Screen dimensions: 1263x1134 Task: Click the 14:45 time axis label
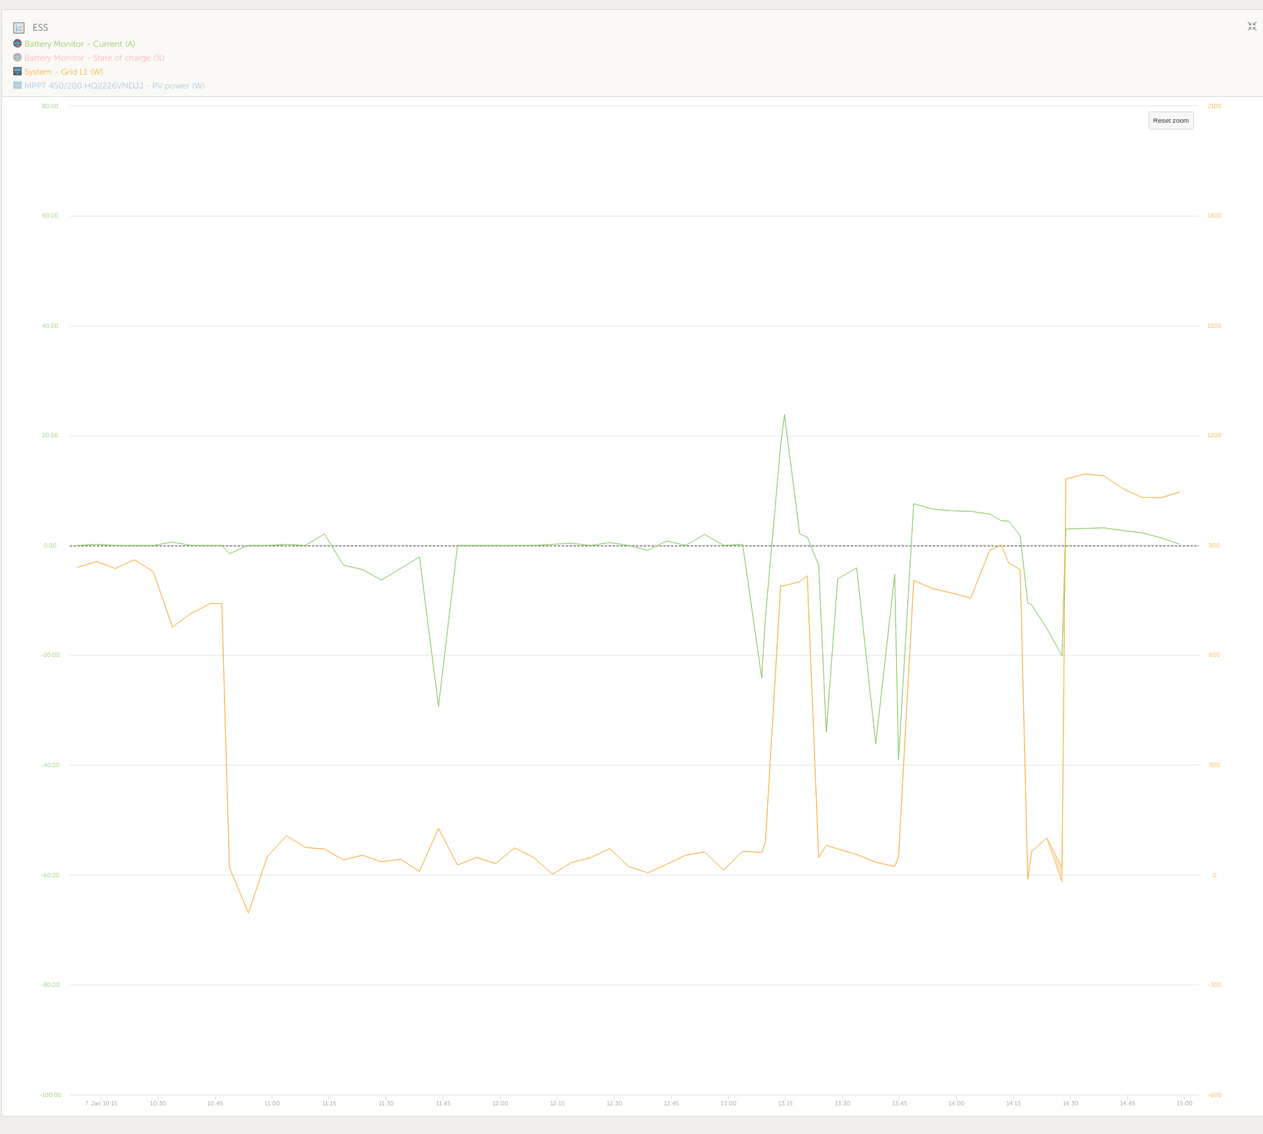(x=1128, y=1103)
